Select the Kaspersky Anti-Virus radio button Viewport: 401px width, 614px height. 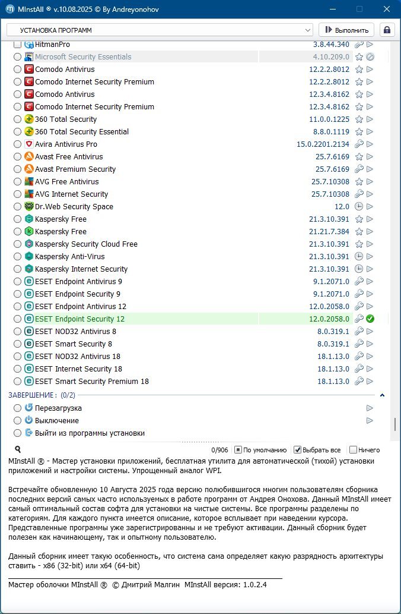click(17, 257)
